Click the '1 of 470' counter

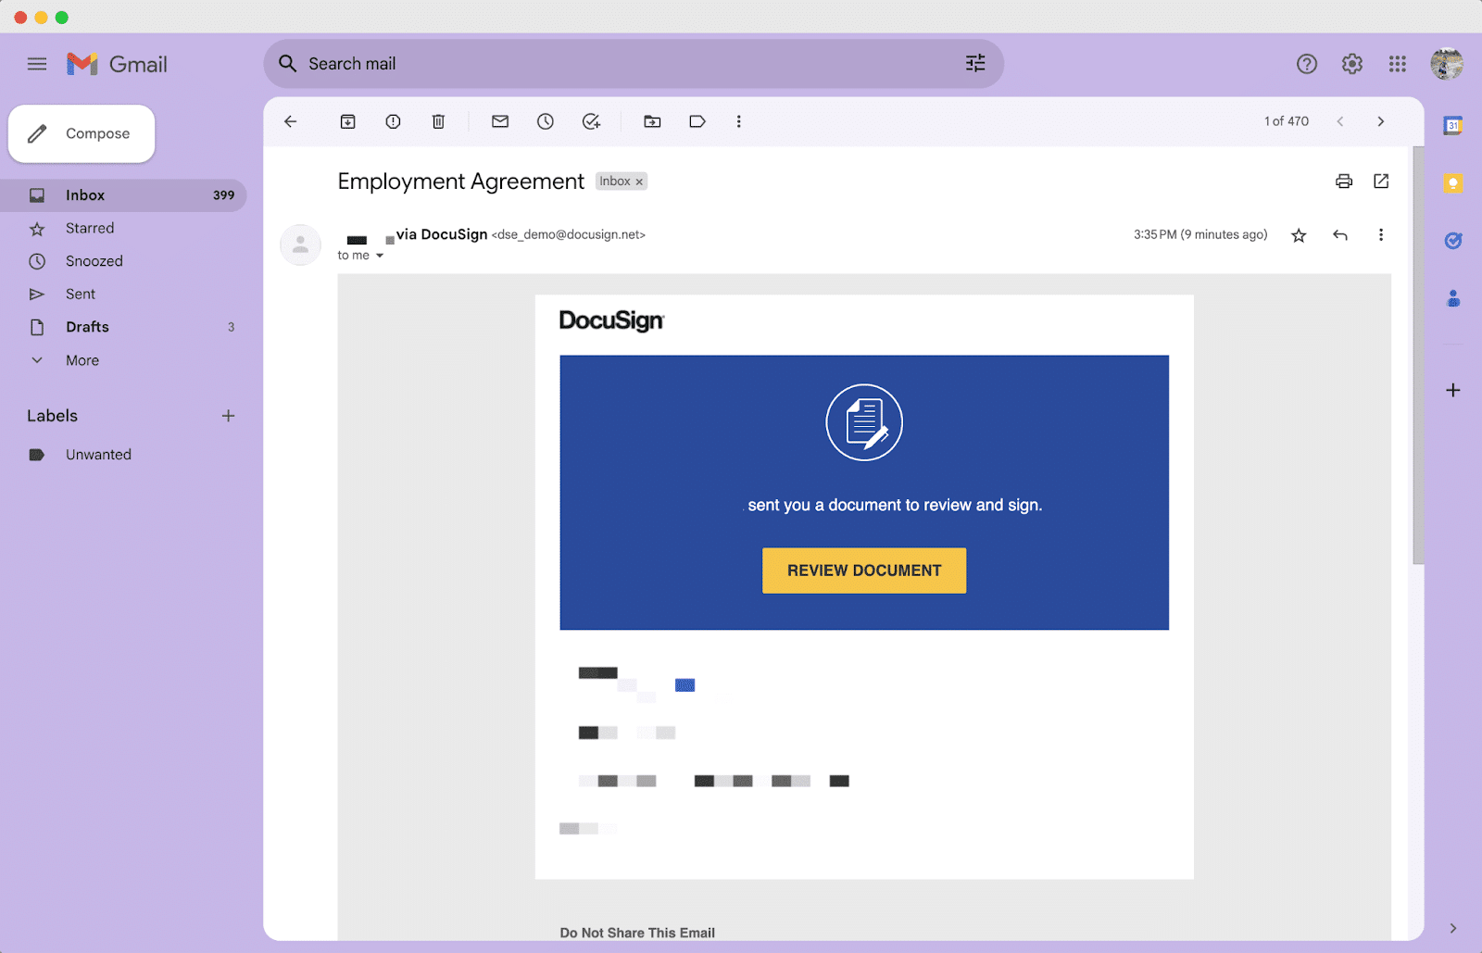(1287, 121)
